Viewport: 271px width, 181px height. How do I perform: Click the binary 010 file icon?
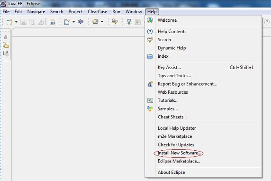[x=52, y=22]
